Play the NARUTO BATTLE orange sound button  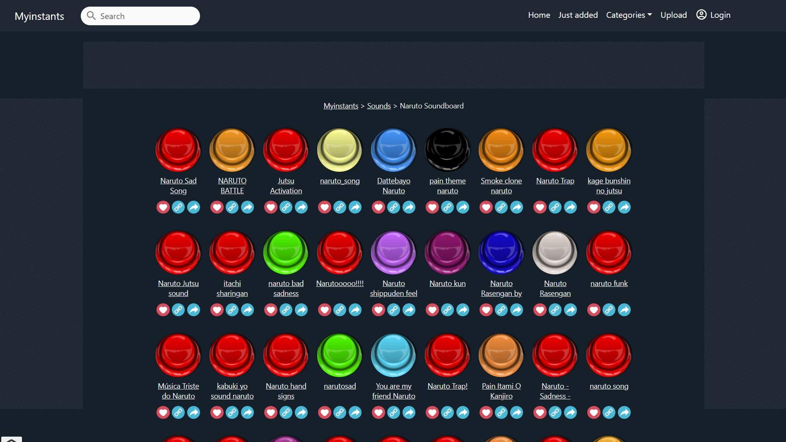point(232,150)
